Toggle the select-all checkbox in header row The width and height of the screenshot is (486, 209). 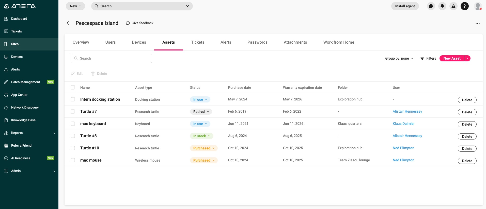coord(73,88)
